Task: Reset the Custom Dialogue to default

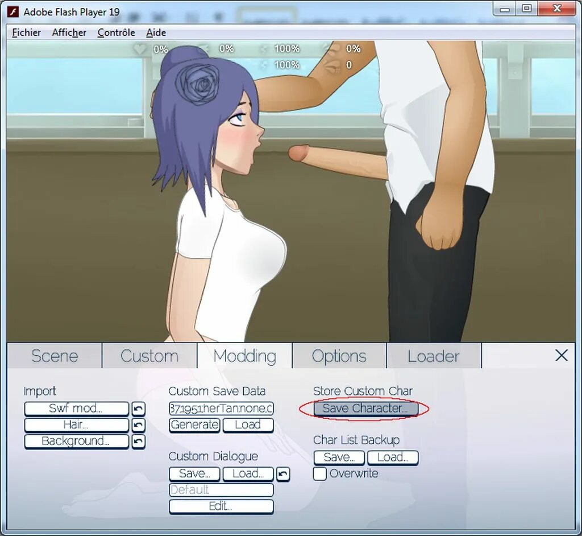Action: tap(283, 475)
